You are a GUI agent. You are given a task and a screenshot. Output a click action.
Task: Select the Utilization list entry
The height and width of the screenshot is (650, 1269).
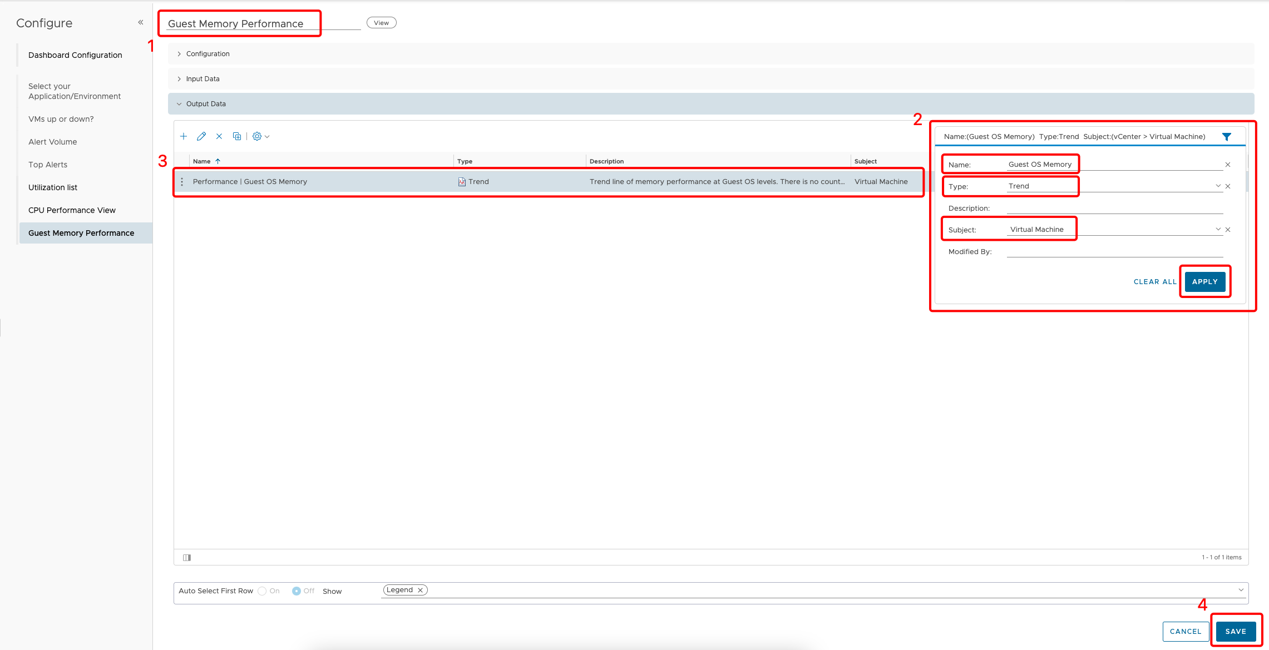coord(52,187)
